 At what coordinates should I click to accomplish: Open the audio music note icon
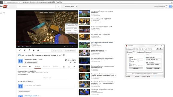coord(29,50)
